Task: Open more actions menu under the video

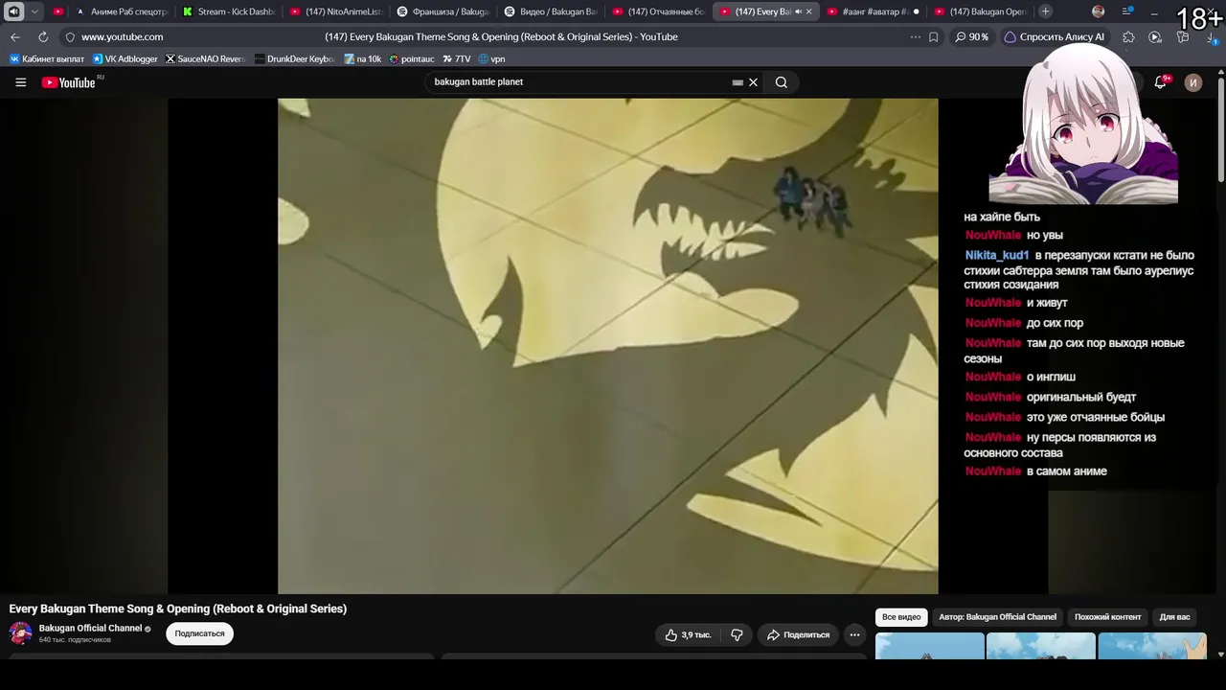Action: pyautogui.click(x=854, y=634)
